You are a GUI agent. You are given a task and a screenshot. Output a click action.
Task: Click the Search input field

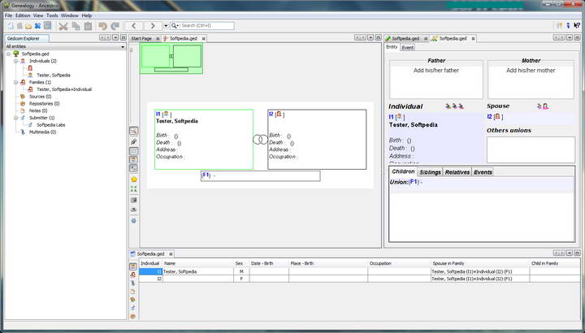coord(207,26)
